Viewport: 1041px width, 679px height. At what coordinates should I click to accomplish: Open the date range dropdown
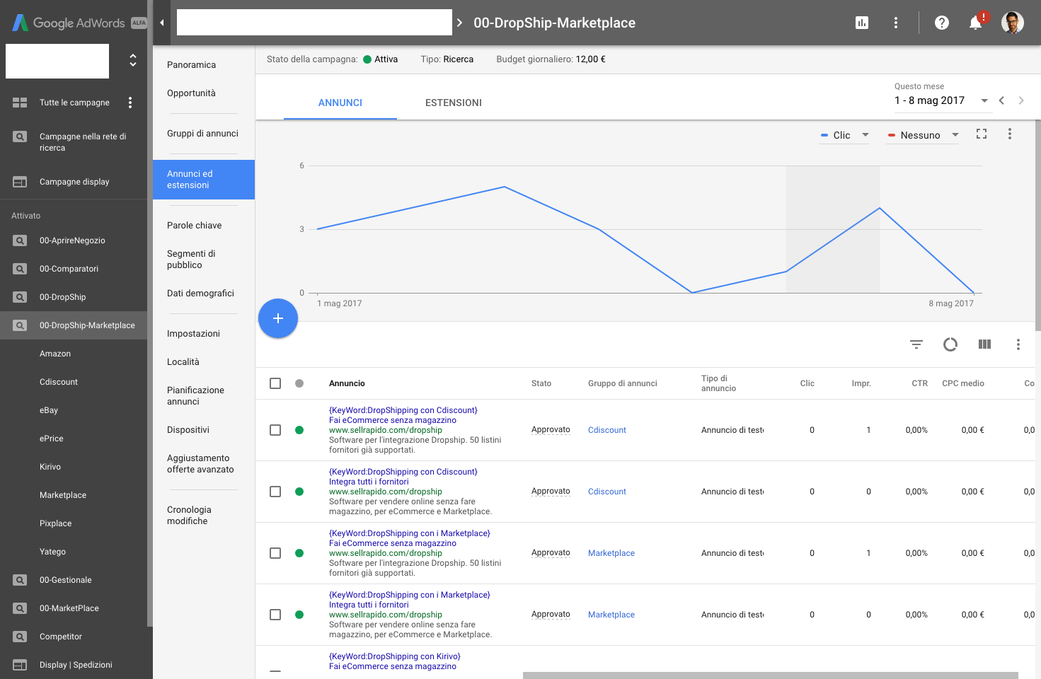point(941,100)
